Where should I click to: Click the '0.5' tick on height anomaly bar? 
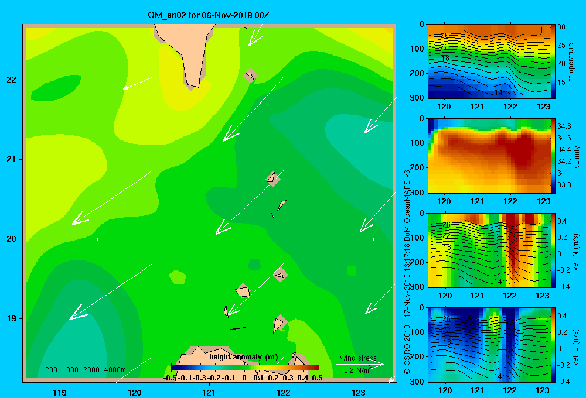coord(317,378)
